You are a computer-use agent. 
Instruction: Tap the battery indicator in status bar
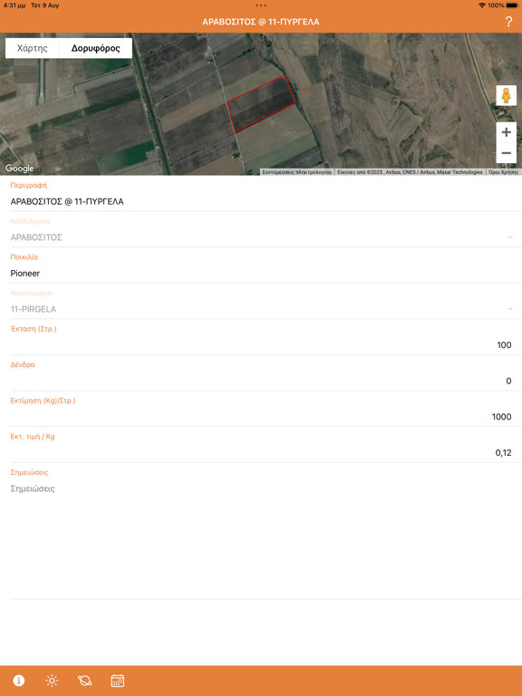(512, 5)
